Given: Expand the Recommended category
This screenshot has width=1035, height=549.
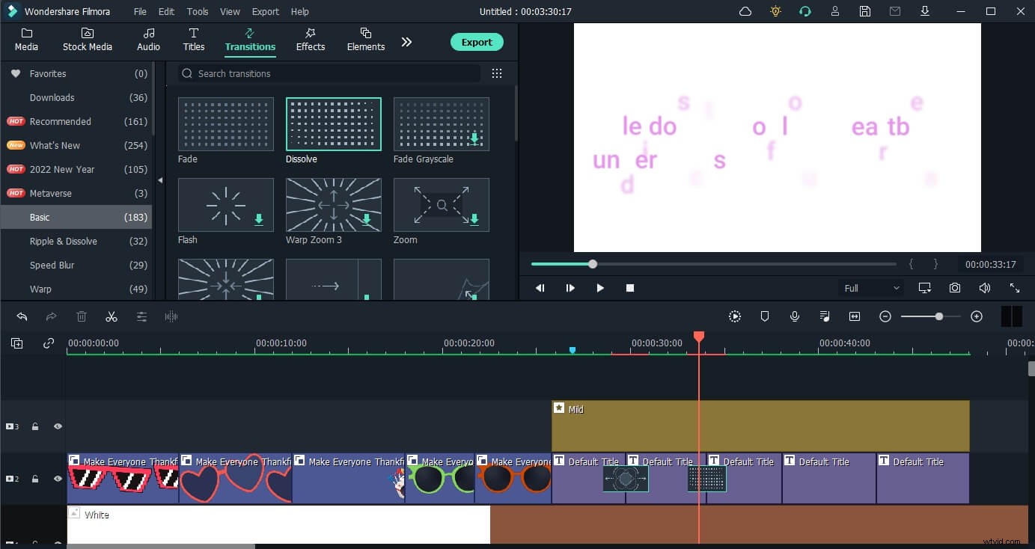Looking at the screenshot, I should tap(76, 121).
